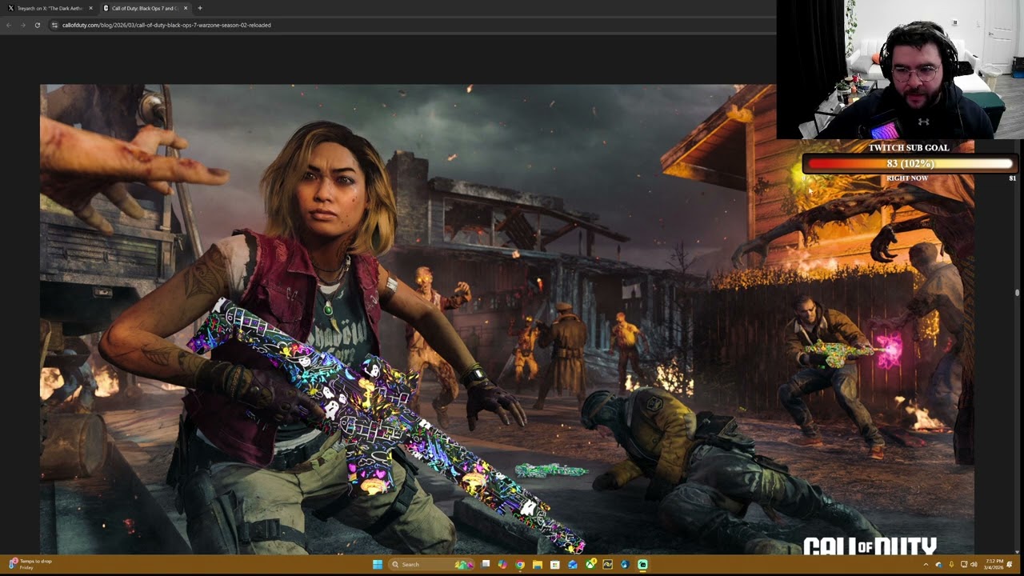Click the page vertical scrollbar thumb
The width and height of the screenshot is (1024, 576).
click(1018, 293)
